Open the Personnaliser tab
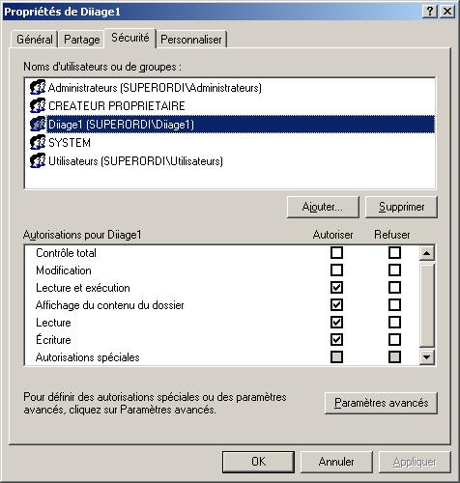460x483 pixels. (x=191, y=40)
